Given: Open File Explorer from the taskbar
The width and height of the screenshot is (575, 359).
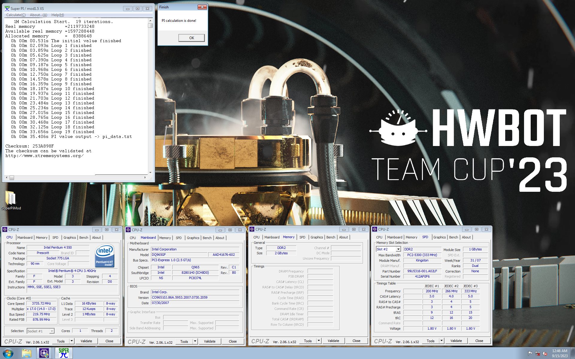Looking at the screenshot, I should pos(27,353).
